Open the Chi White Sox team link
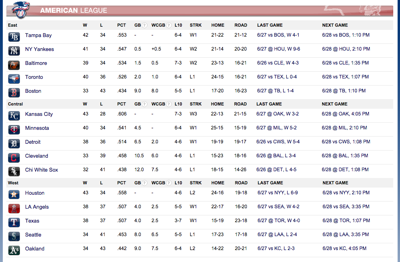400x262 pixels. click(41, 170)
